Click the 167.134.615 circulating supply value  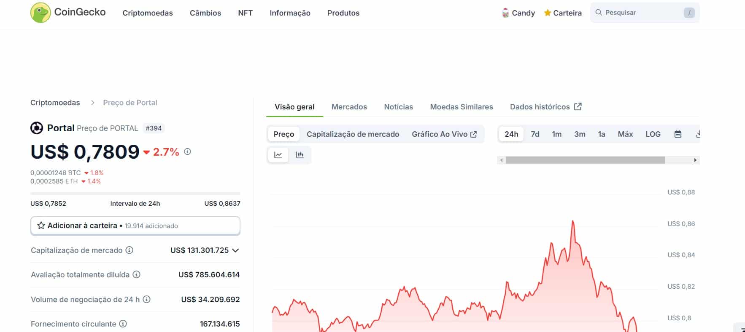[x=220, y=324]
